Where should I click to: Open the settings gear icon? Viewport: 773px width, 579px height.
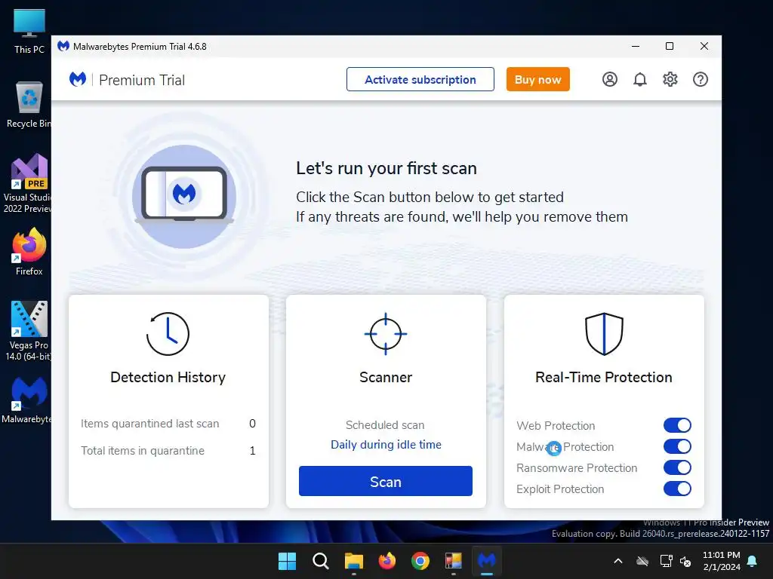pos(670,79)
